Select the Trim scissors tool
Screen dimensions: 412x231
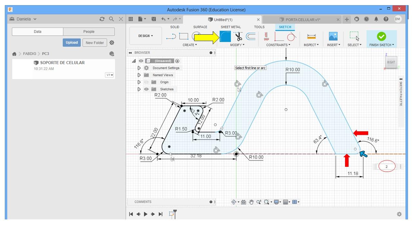[x=239, y=36]
